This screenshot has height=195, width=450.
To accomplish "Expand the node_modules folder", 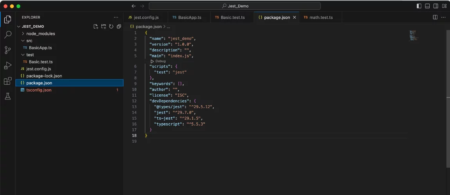I will point(40,34).
